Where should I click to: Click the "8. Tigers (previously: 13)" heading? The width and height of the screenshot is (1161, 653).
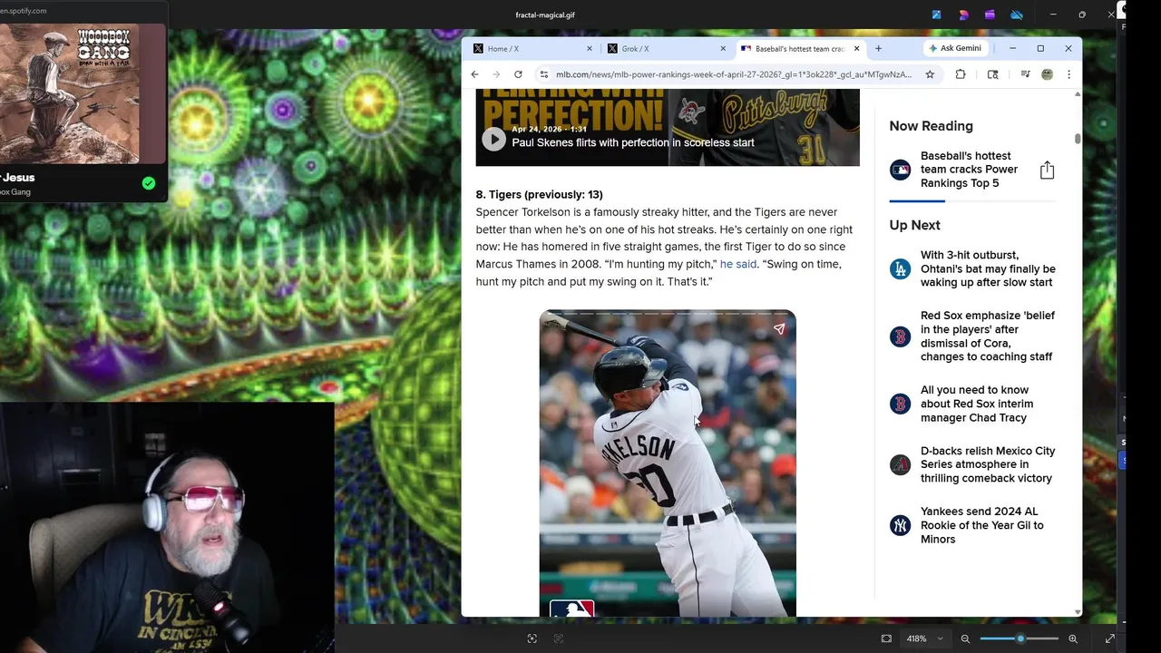click(540, 194)
